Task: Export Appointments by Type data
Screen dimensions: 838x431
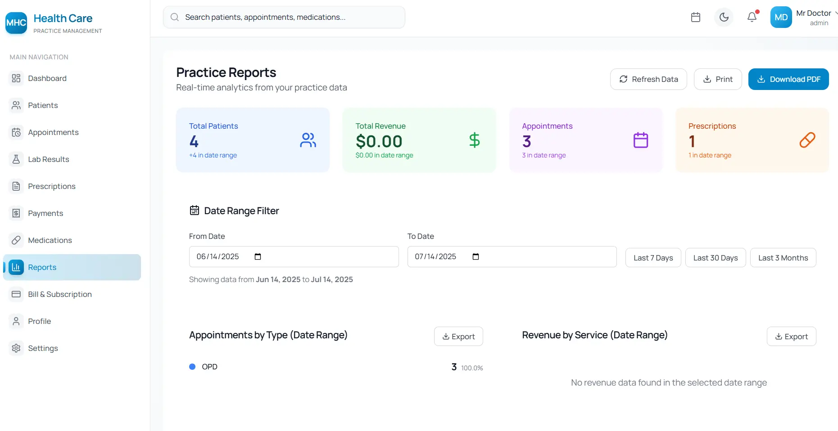Action: point(458,337)
